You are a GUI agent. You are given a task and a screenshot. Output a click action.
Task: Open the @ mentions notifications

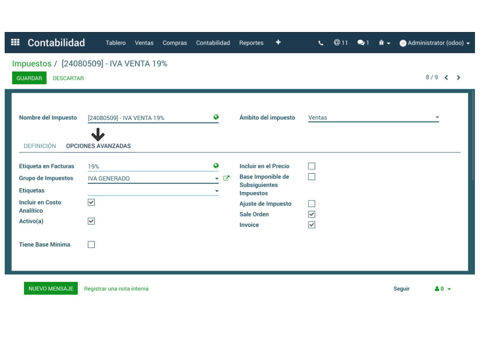pos(340,43)
